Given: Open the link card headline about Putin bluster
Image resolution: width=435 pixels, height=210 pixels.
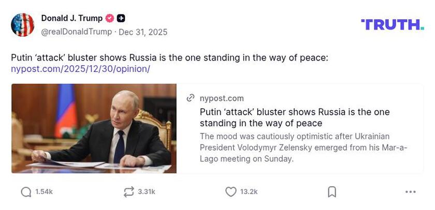Looking at the screenshot, I should coord(295,117).
